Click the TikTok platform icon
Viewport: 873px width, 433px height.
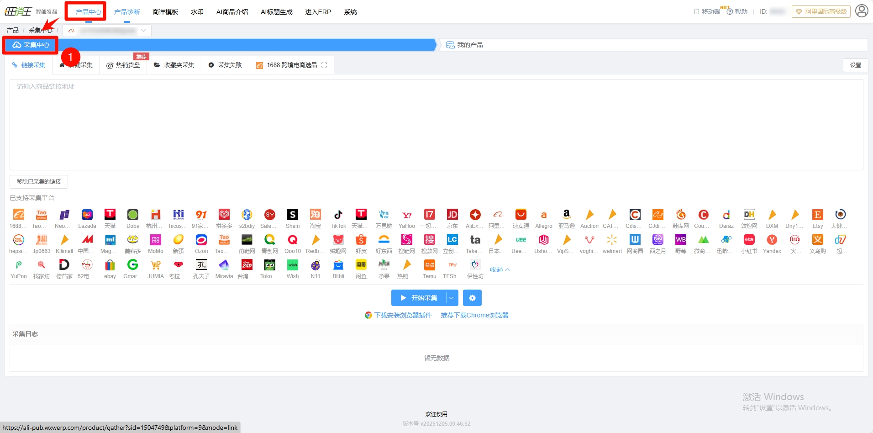click(x=338, y=215)
